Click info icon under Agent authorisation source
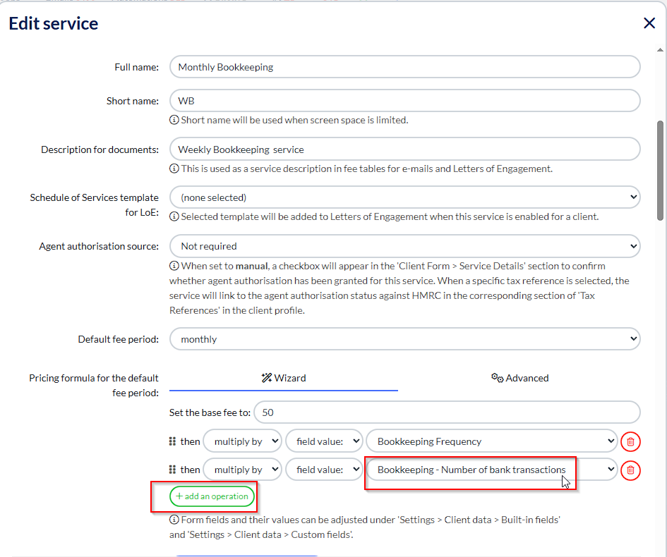Screen dimensions: 667x557 [174, 266]
